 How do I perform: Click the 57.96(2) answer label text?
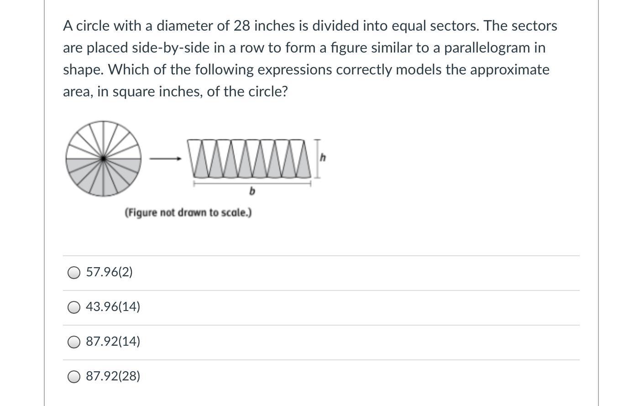(x=109, y=272)
